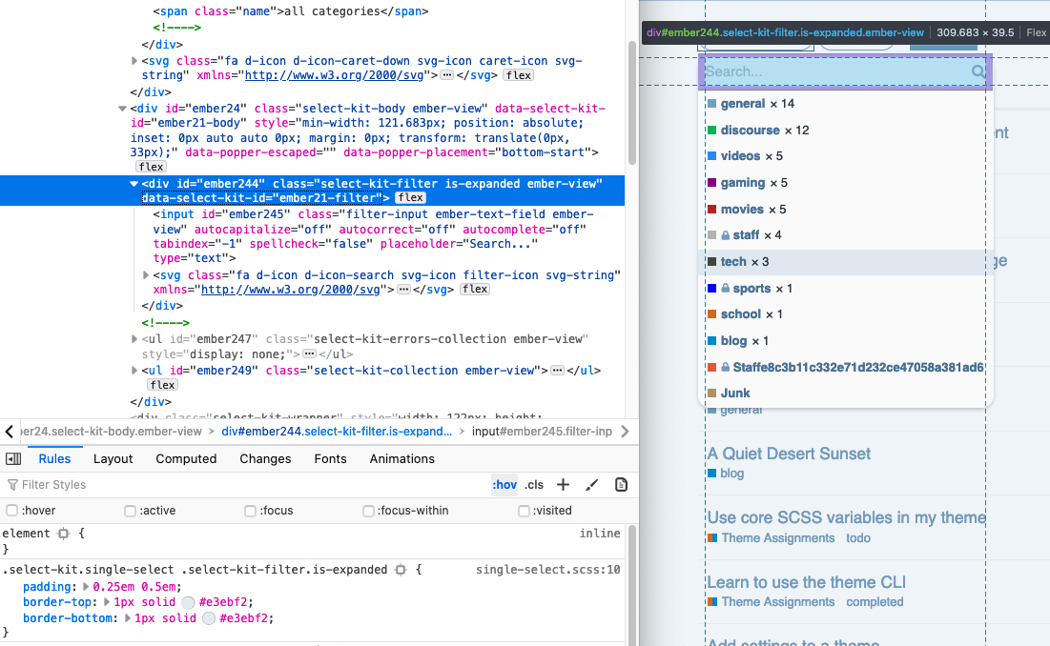Open the .cls class list panel

(534, 485)
